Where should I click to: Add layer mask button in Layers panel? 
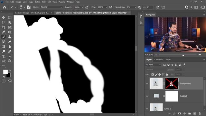pyautogui.click(x=180, y=113)
